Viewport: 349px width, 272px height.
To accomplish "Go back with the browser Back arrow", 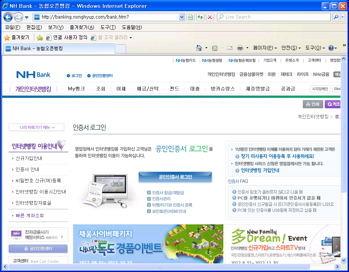I will pyautogui.click(x=8, y=17).
